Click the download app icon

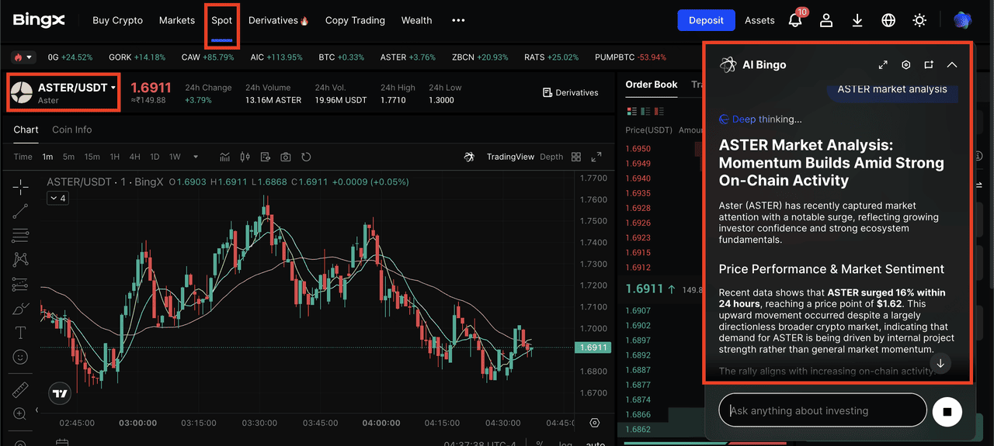point(857,21)
